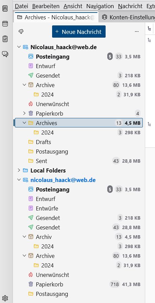
Task: Collapse the first Nicolaus_haack@web.de account
Action: [x=19, y=47]
